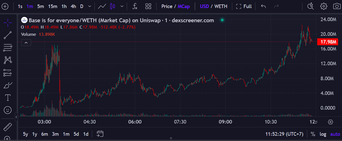The height and width of the screenshot is (141, 342).
Task: Take a chart snapshot with camera icon
Action: coord(337,6)
